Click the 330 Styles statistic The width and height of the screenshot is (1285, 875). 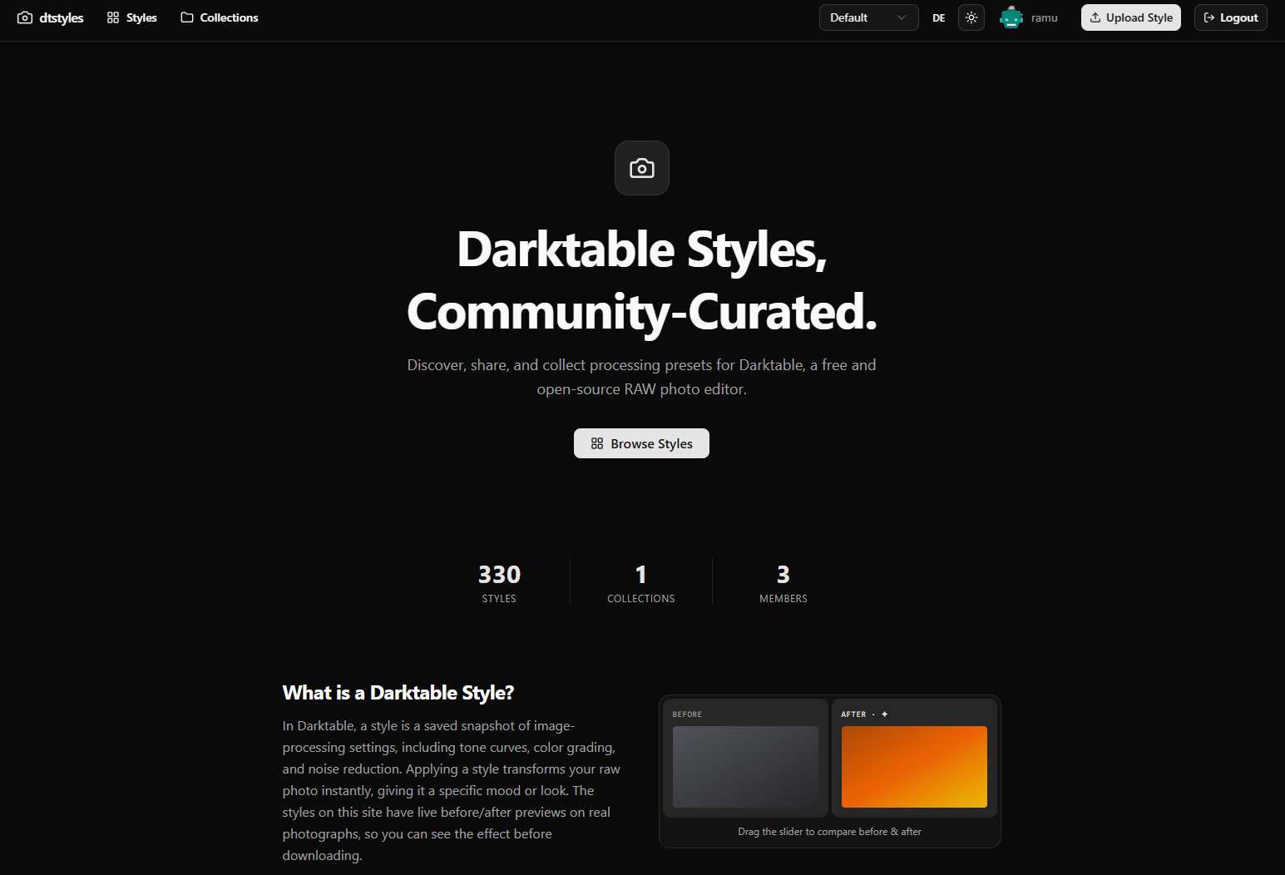[499, 582]
